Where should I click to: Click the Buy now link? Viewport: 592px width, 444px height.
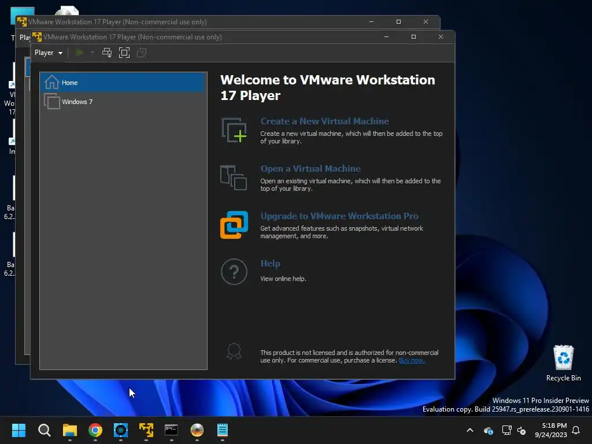click(412, 360)
